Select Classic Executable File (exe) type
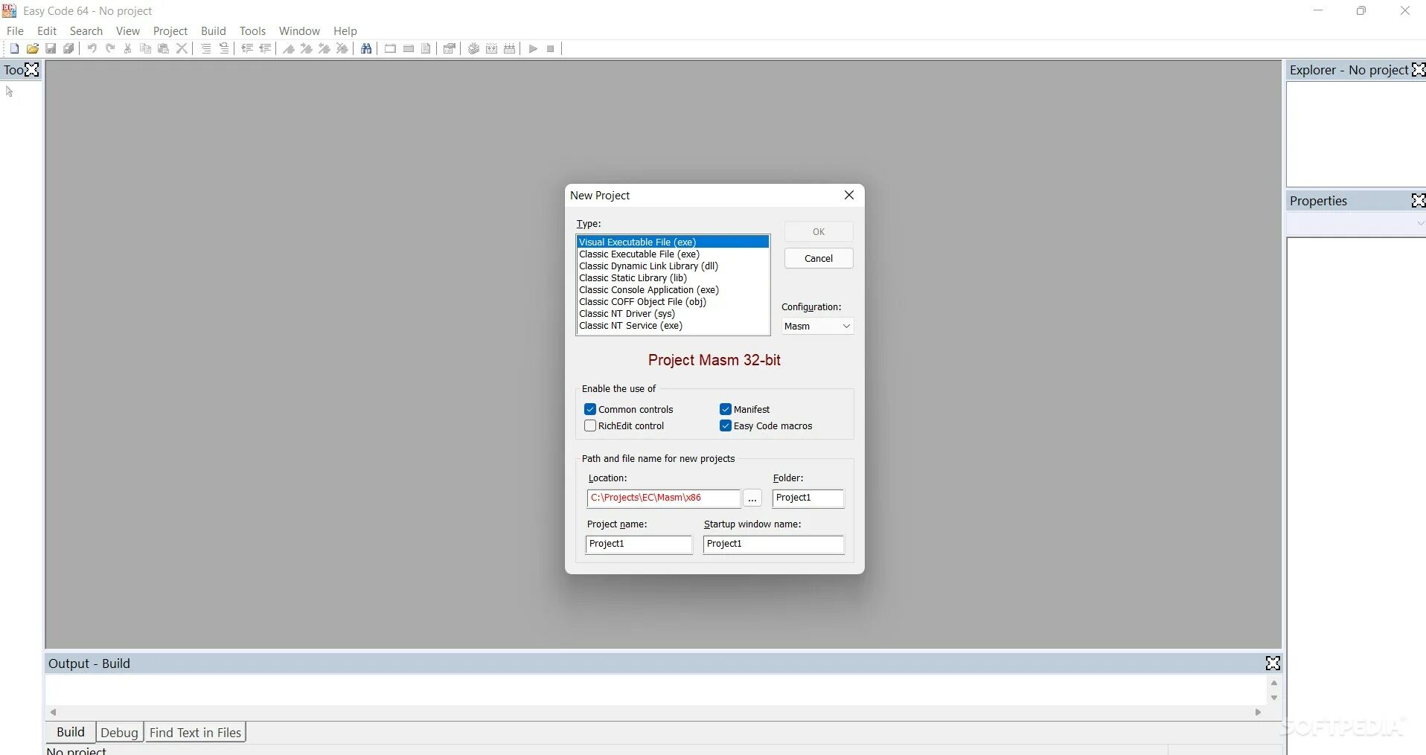The width and height of the screenshot is (1426, 755). 673,254
